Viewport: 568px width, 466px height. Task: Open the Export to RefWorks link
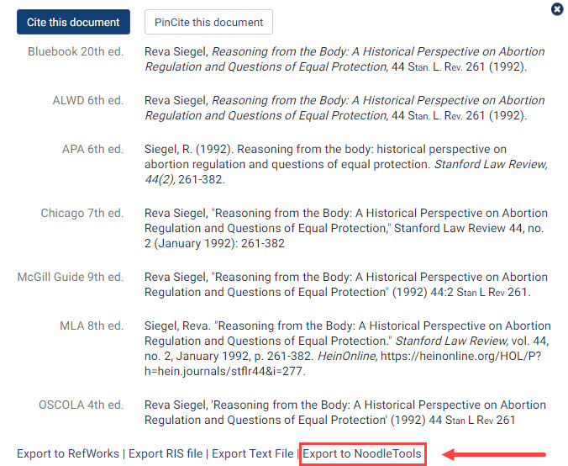[69, 453]
